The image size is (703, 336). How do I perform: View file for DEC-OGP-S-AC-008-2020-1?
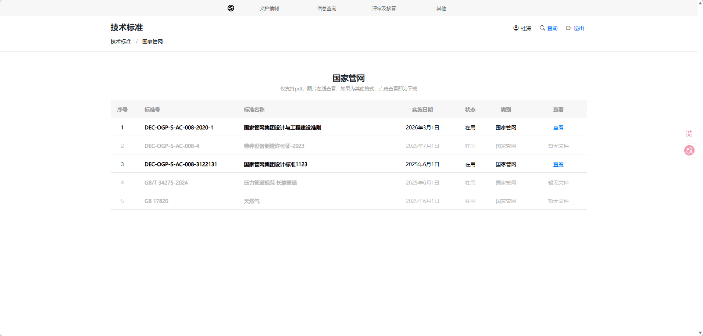[x=558, y=128]
